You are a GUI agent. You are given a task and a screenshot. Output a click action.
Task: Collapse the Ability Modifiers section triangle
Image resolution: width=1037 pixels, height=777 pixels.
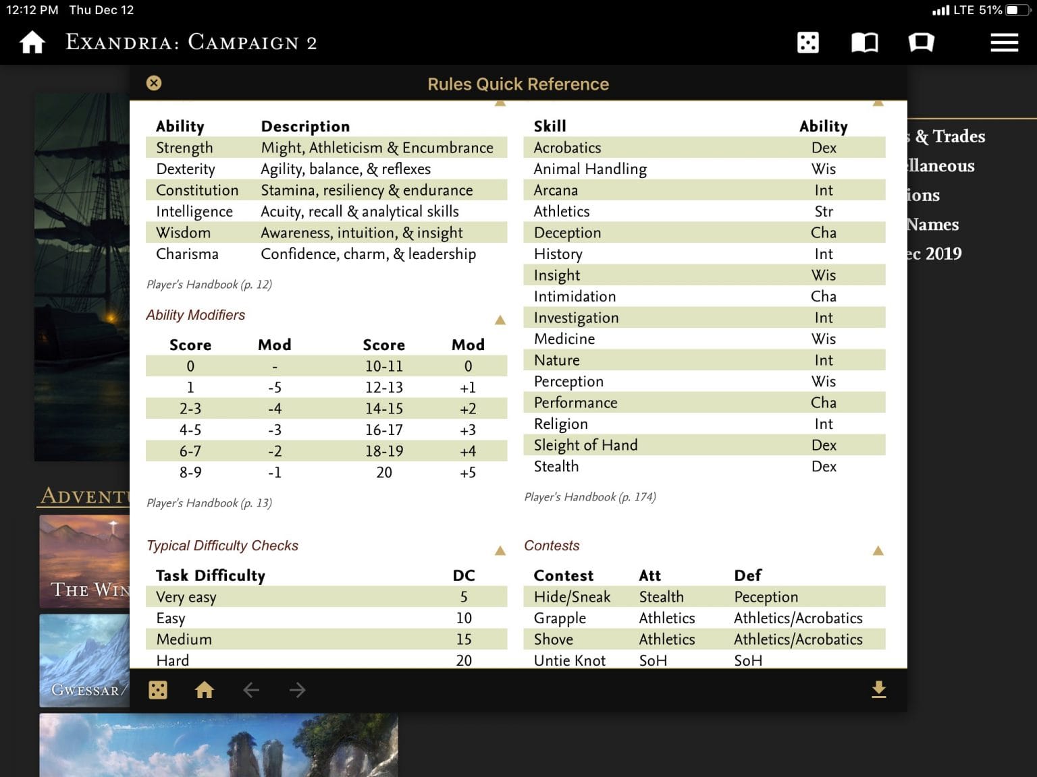500,320
